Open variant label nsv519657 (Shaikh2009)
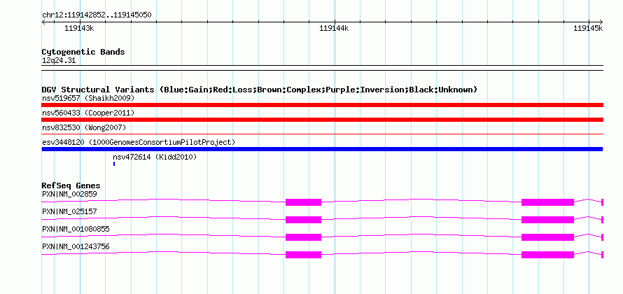623x294 pixels. pos(88,98)
